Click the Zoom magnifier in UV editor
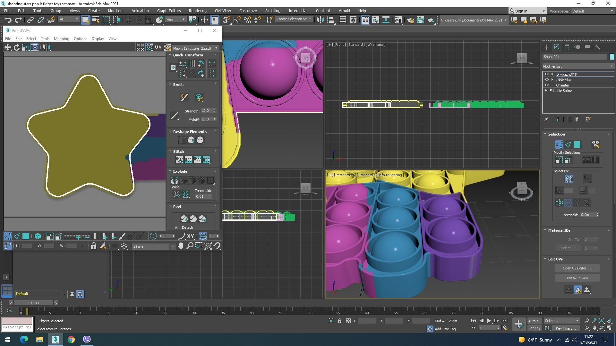 [190, 246]
